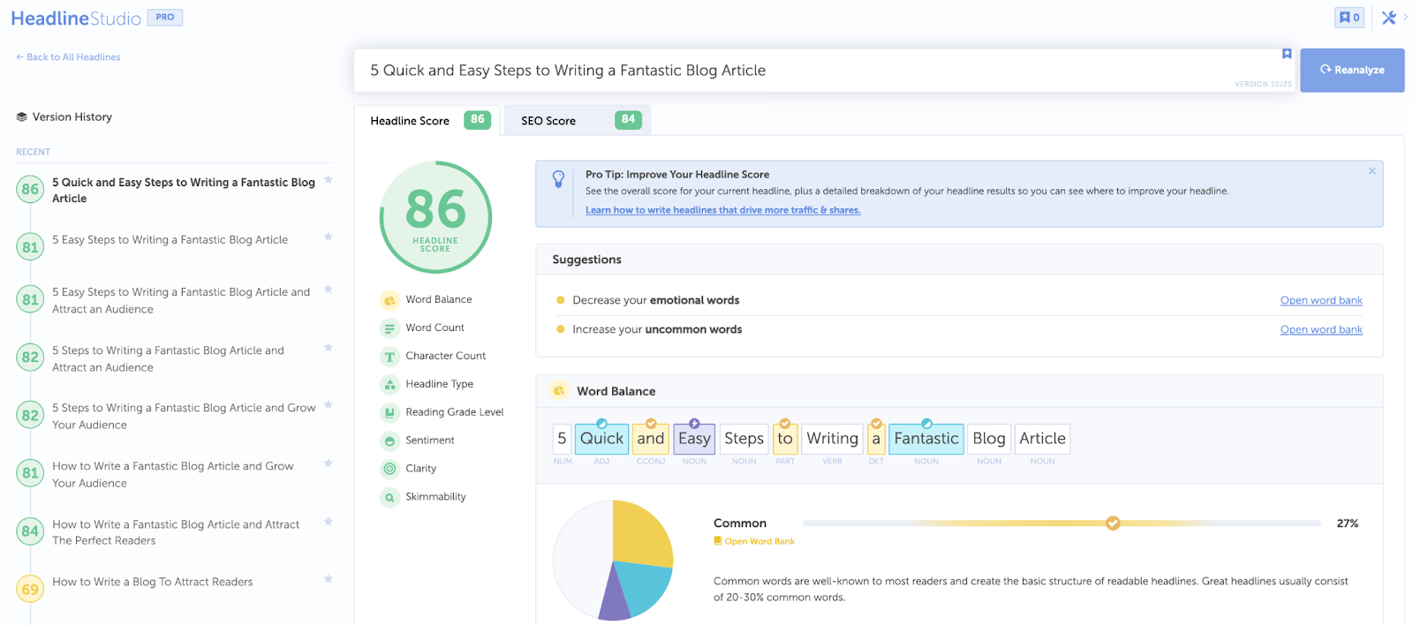Image resolution: width=1413 pixels, height=625 pixels.
Task: Bookmark the current headline in input field
Action: [1287, 54]
